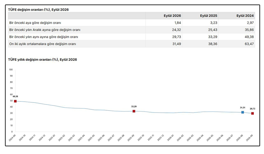Click table cell value 38,36

(213, 44)
